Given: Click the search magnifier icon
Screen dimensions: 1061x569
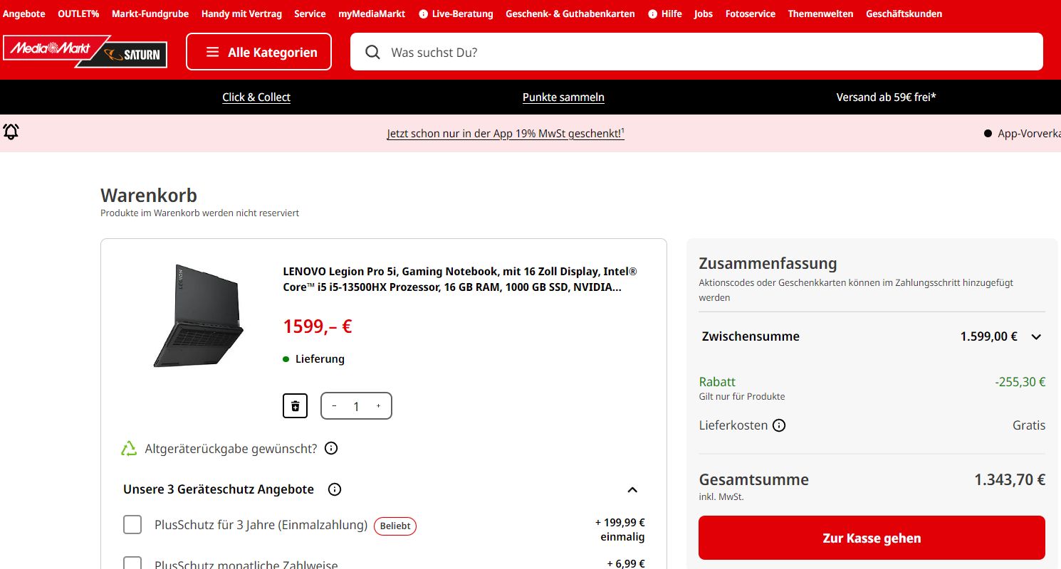Looking at the screenshot, I should [372, 52].
